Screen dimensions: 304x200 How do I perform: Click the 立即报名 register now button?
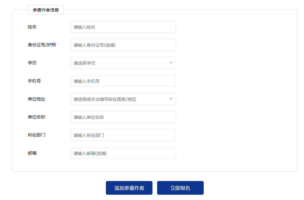click(180, 188)
